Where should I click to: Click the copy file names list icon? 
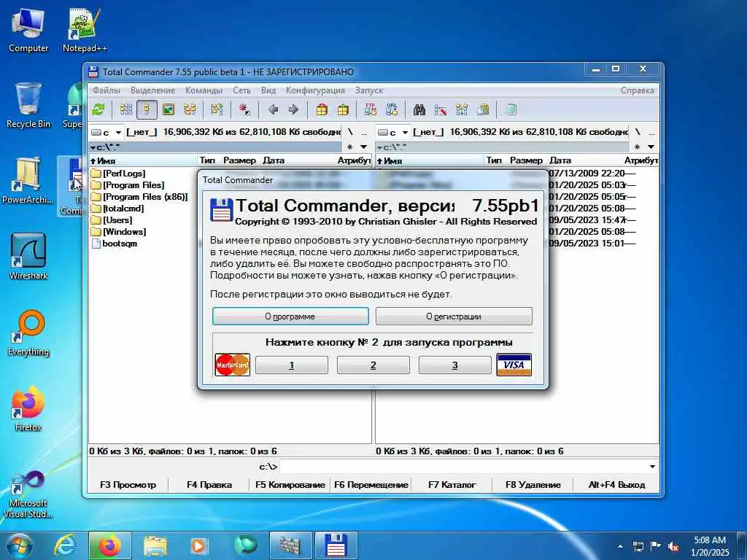pos(483,110)
